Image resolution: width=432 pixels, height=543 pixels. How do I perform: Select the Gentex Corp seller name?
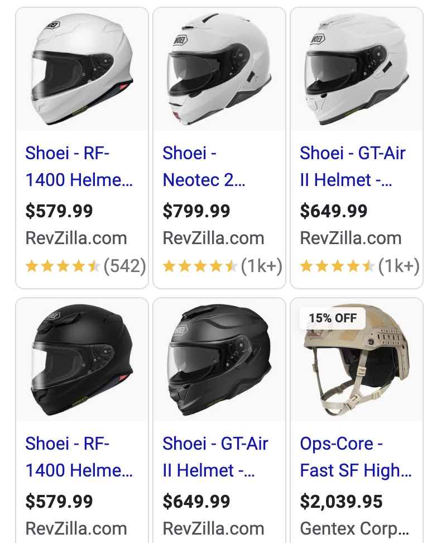[x=355, y=528]
